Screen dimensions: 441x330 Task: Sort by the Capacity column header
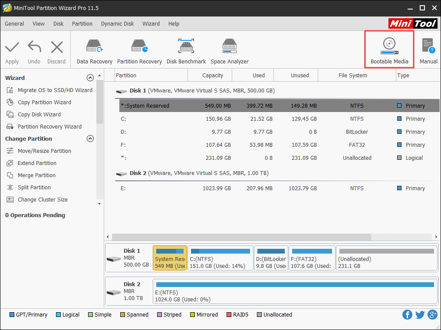tap(210, 76)
